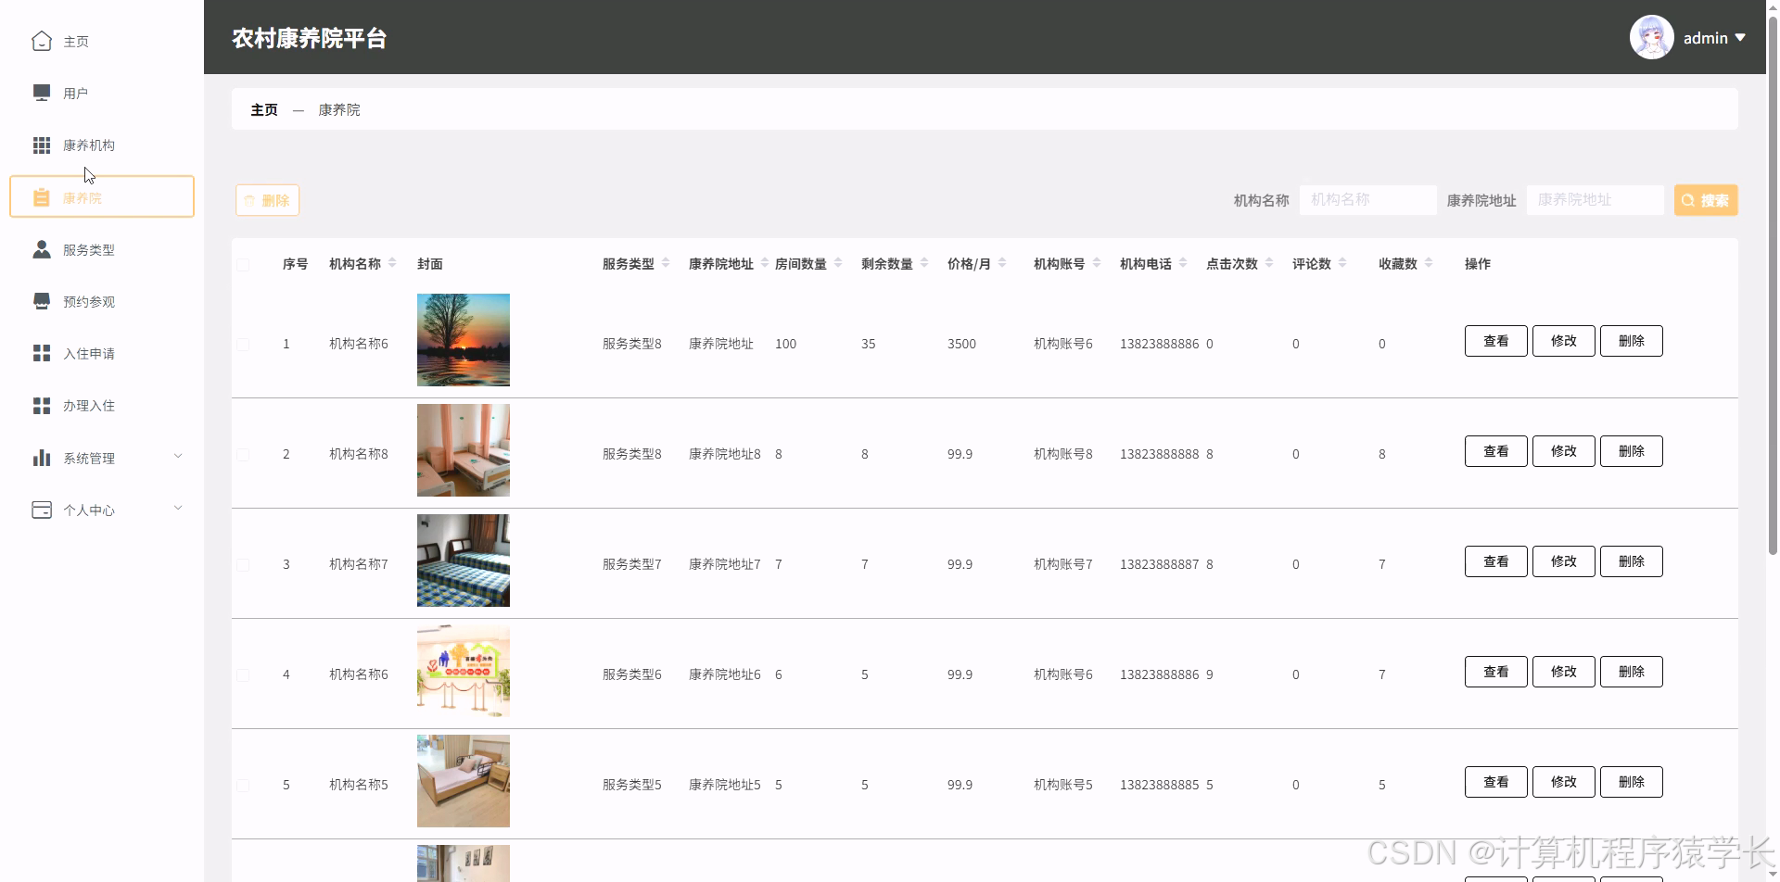Click the 康养院地址 search input
This screenshot has height=882, width=1780.
pos(1595,200)
